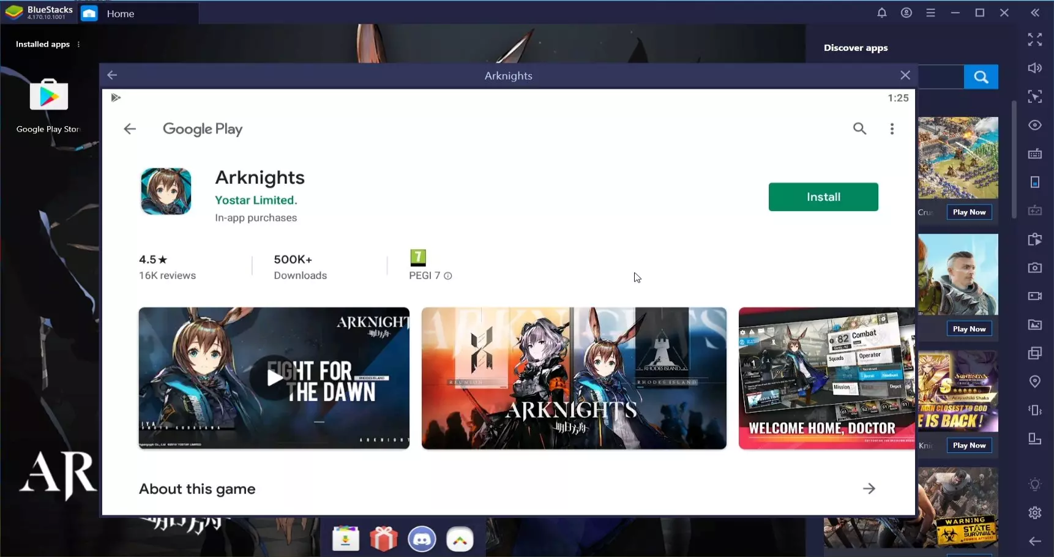Open BlueStacks settings gear in sidebar
Image resolution: width=1054 pixels, height=557 pixels.
pos(1034,512)
